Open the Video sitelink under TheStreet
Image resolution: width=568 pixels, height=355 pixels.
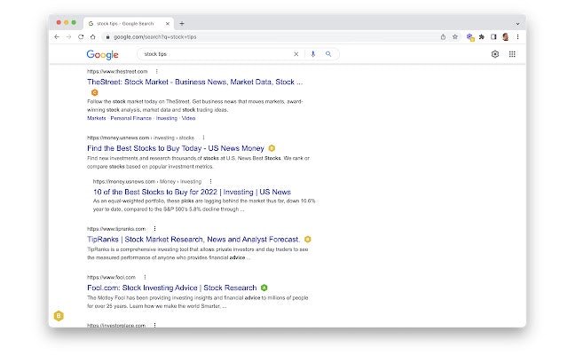click(188, 118)
